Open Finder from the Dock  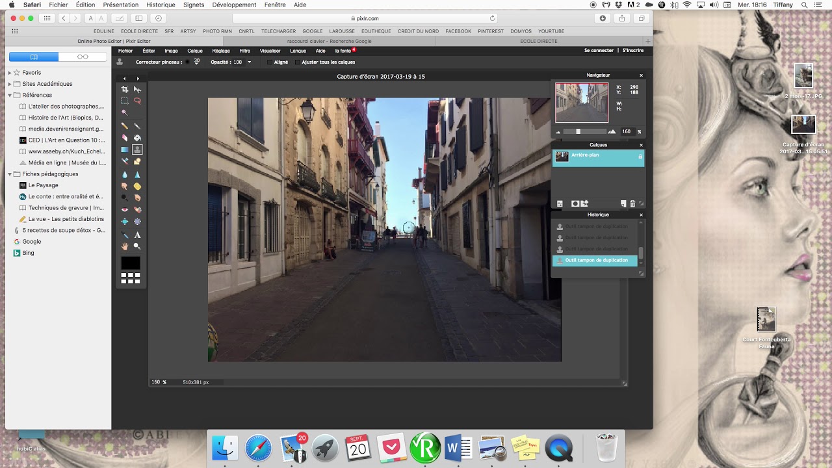pos(226,448)
